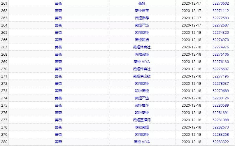Select row number 280 cell
235x146 pixels.
(4, 142)
